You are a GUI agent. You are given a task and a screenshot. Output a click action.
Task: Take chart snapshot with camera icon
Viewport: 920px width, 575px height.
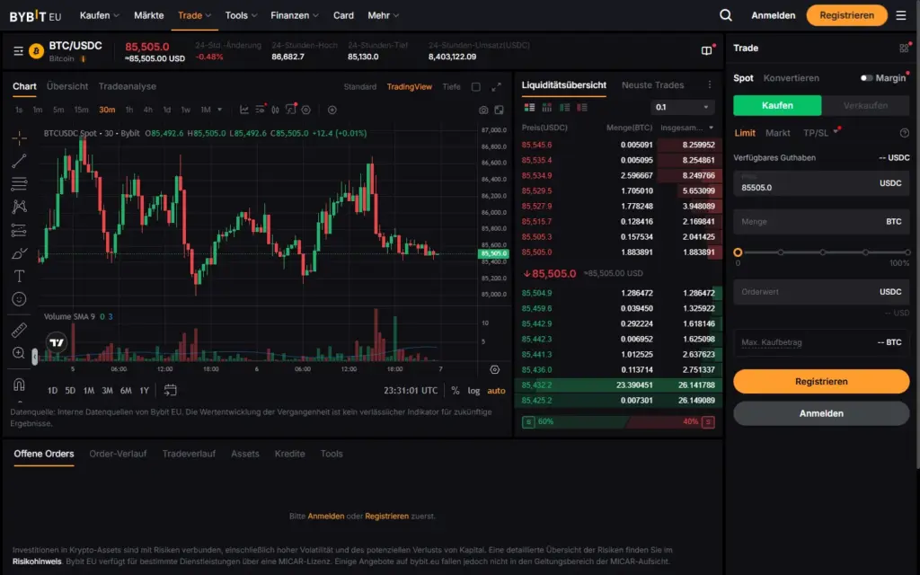[x=482, y=110]
